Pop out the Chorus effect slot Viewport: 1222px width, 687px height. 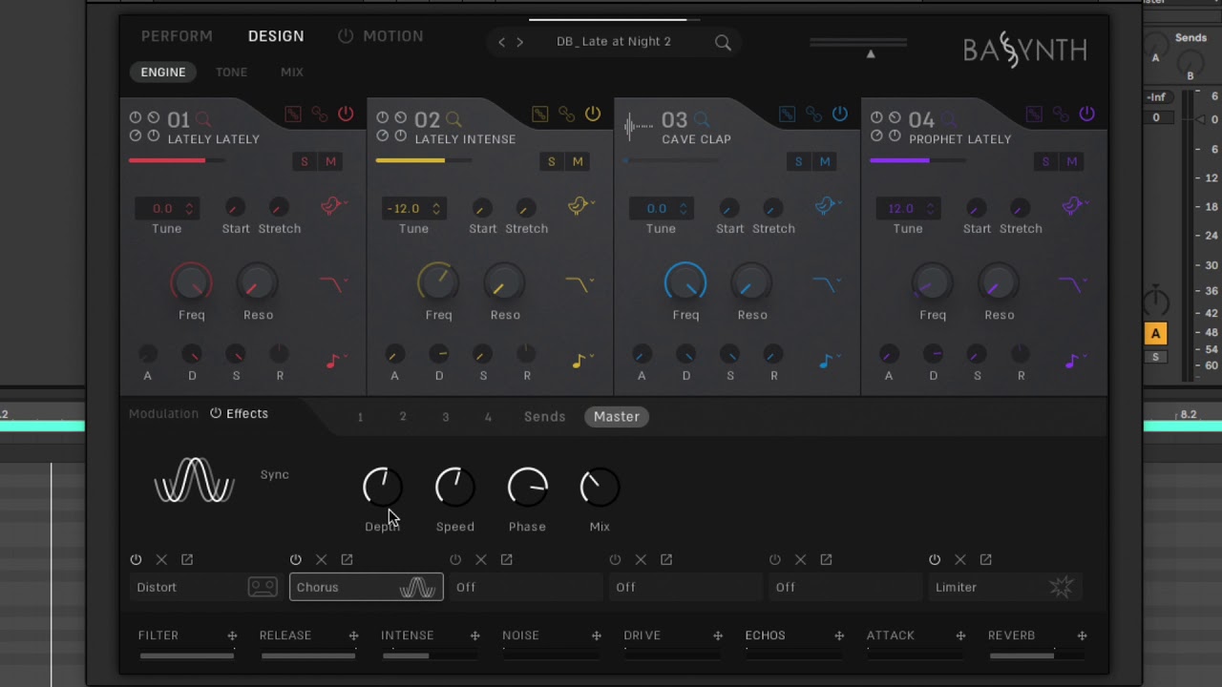point(347,560)
